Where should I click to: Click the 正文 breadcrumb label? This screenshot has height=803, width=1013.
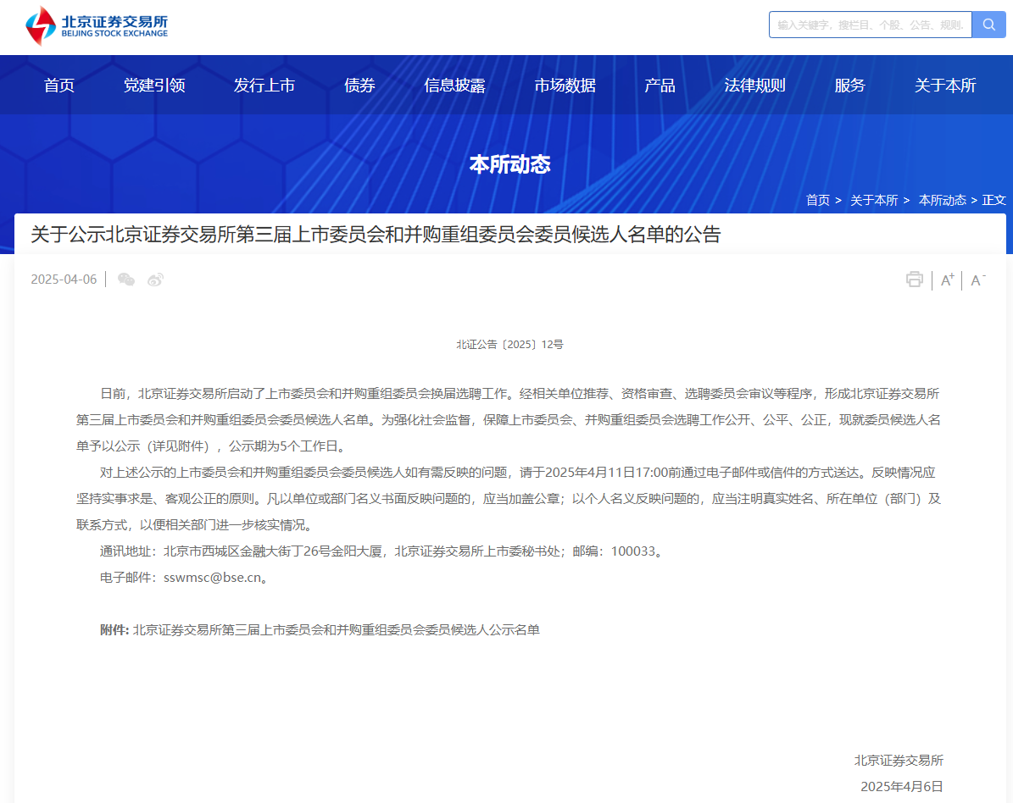994,200
